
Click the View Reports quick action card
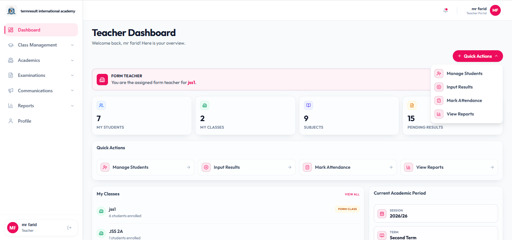pyautogui.click(x=449, y=167)
